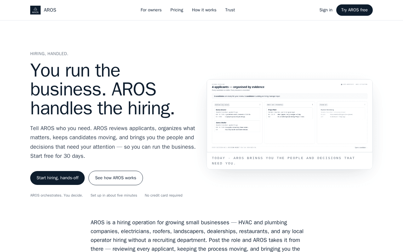Click the "HIRING, HANDLED." eyebrow text
403x252 pixels.
point(49,54)
